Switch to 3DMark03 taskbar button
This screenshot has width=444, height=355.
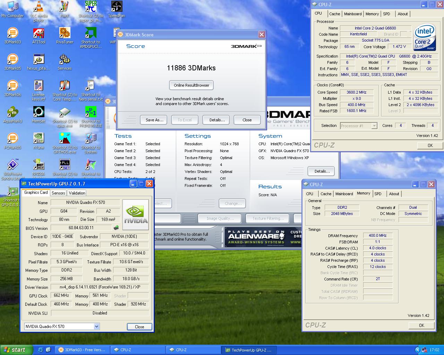(x=82, y=350)
